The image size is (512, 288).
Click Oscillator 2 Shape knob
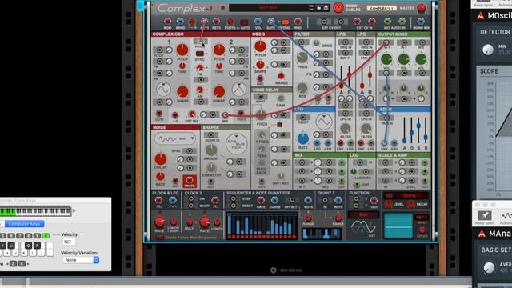pyautogui.click(x=218, y=92)
